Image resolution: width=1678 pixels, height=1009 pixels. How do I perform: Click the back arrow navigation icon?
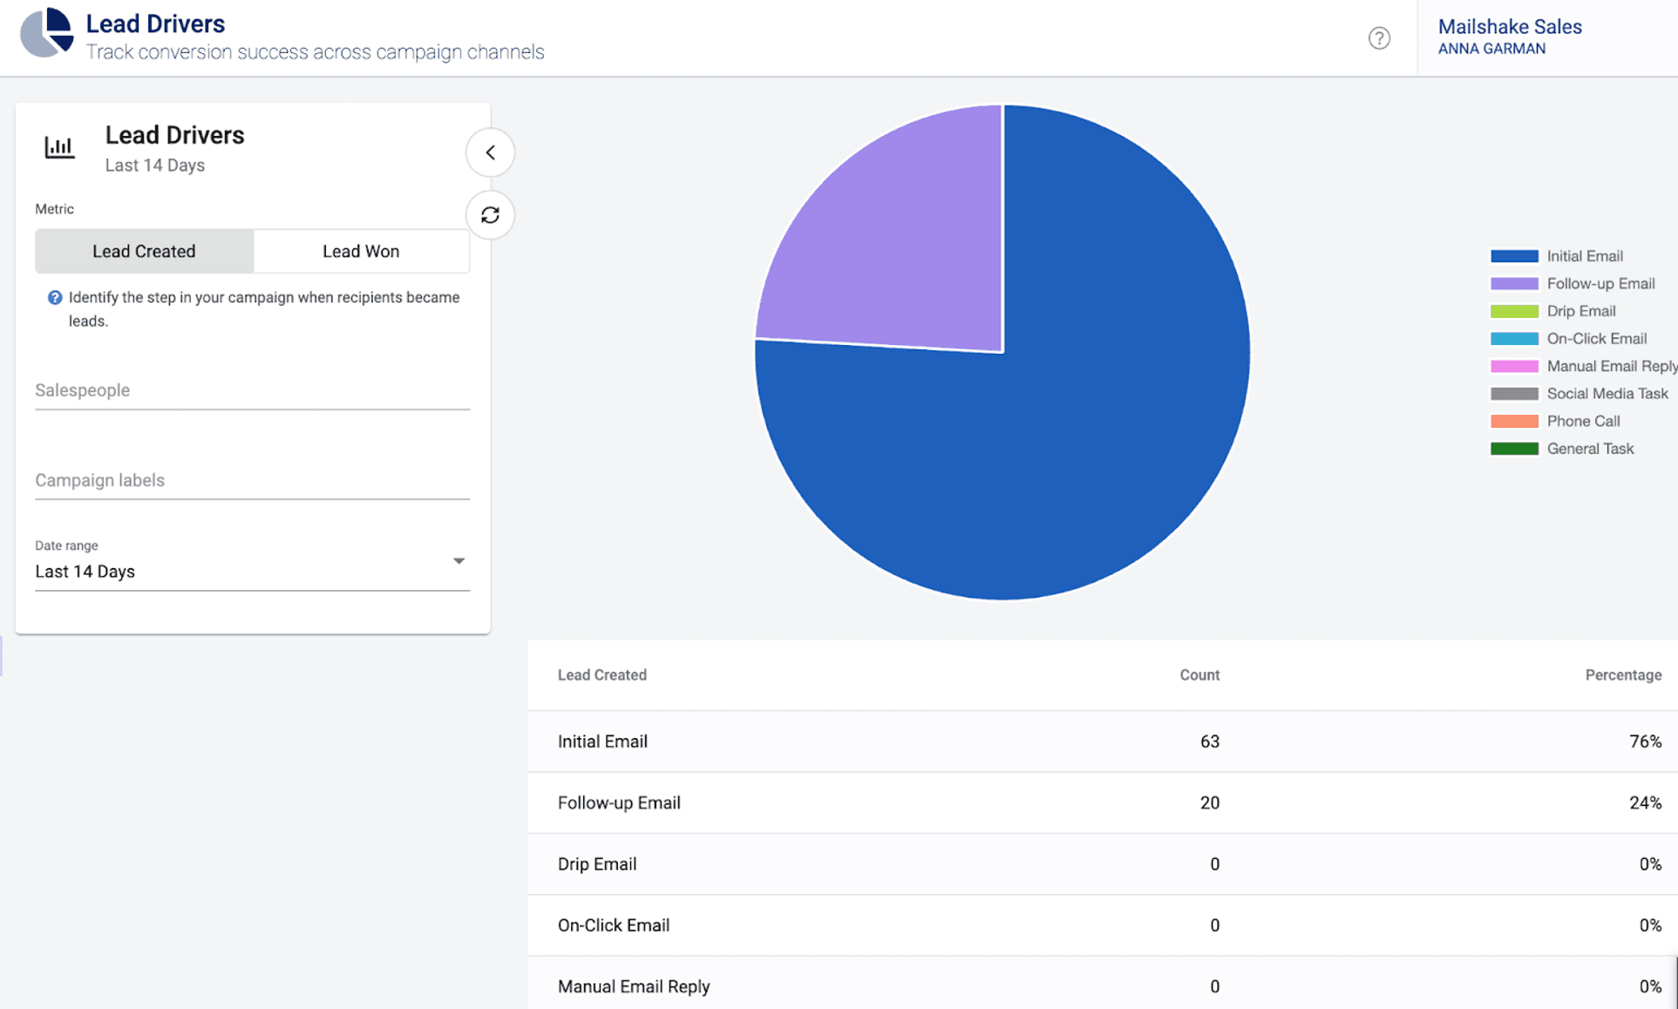[x=490, y=152]
